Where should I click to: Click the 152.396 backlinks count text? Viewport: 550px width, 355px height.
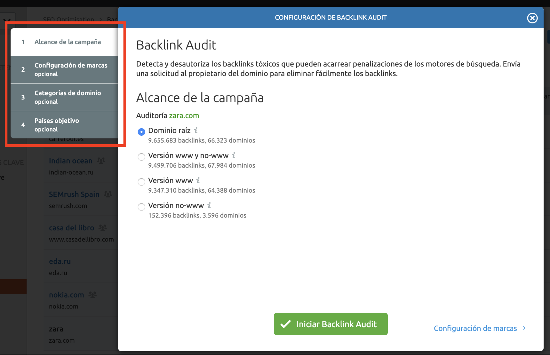tap(174, 215)
